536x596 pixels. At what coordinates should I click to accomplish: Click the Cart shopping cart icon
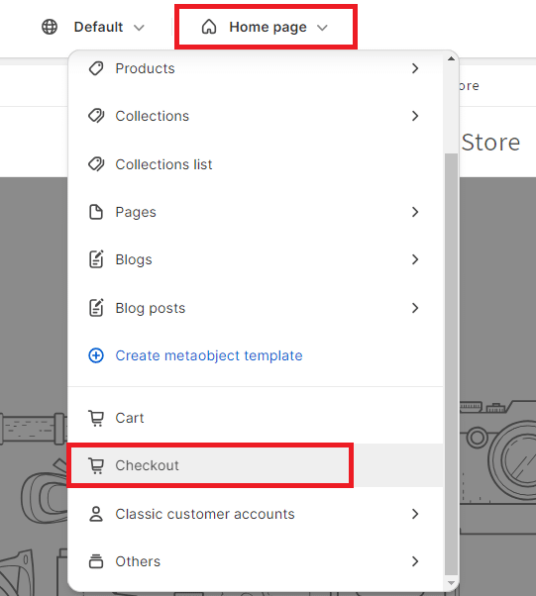pyautogui.click(x=96, y=418)
